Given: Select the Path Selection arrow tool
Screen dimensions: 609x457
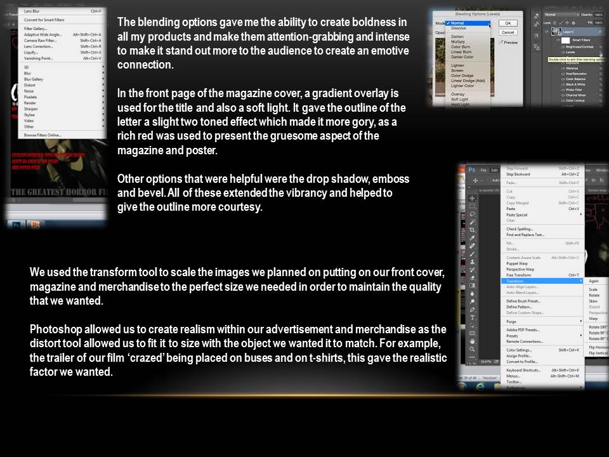Looking at the screenshot, I should 472,325.
